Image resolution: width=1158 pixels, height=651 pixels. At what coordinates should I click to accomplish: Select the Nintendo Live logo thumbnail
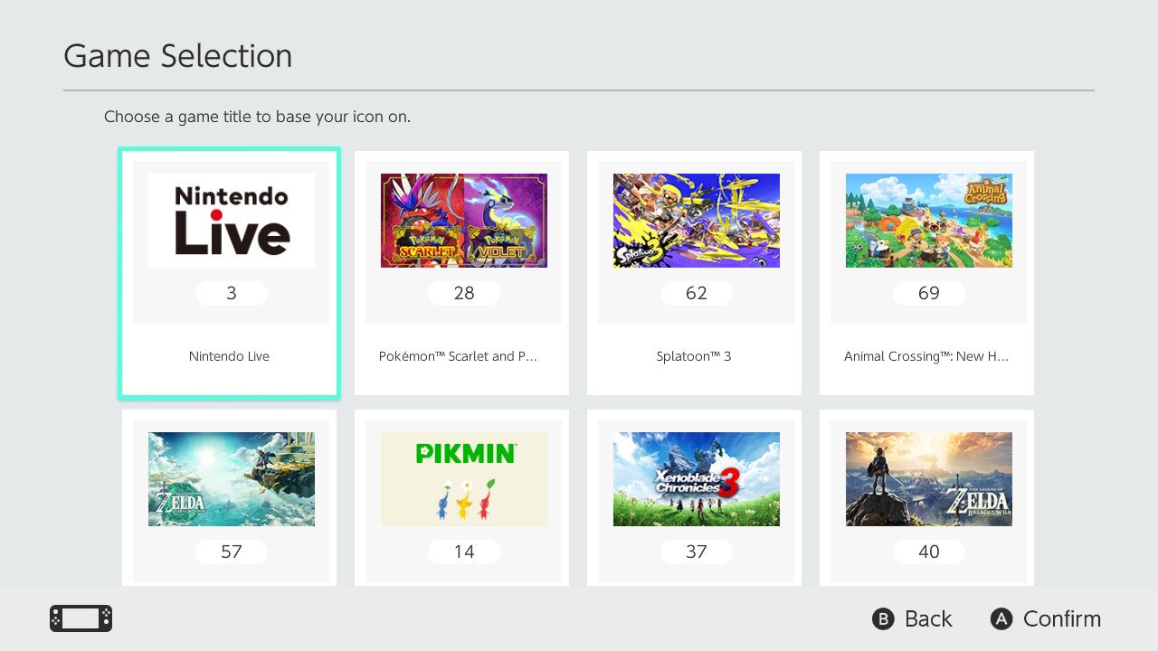click(x=232, y=221)
